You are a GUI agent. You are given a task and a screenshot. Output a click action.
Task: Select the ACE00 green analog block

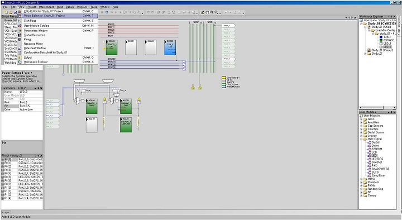(x=92, y=107)
